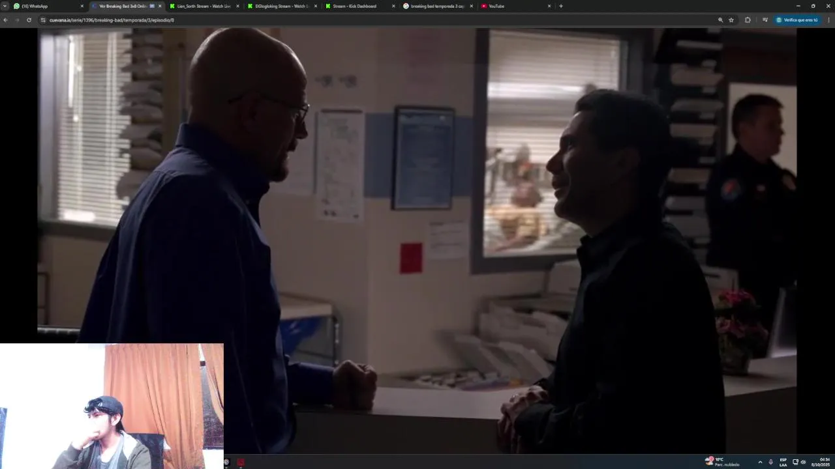Open the Chrome three-dot menu

(x=828, y=20)
